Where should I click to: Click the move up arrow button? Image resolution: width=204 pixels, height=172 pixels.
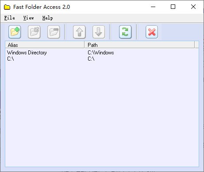coord(79,32)
